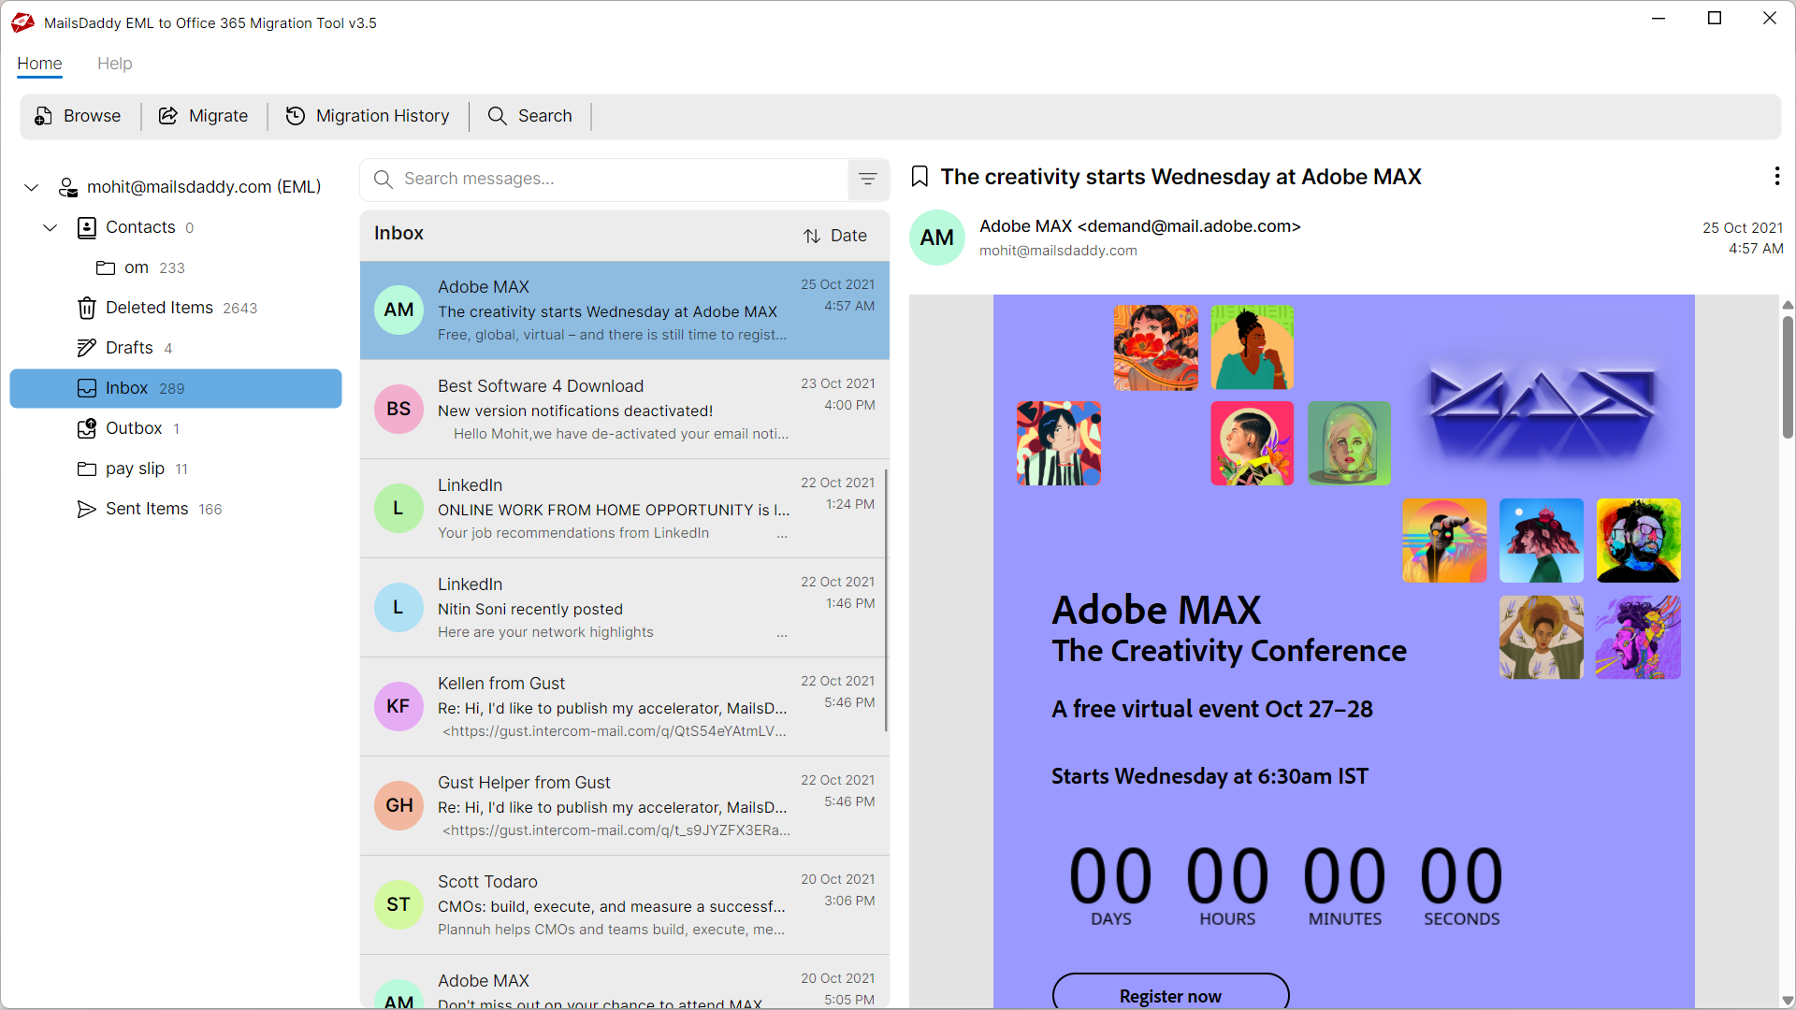This screenshot has width=1796, height=1010.
Task: Click the Outbox icon
Action: 87,428
